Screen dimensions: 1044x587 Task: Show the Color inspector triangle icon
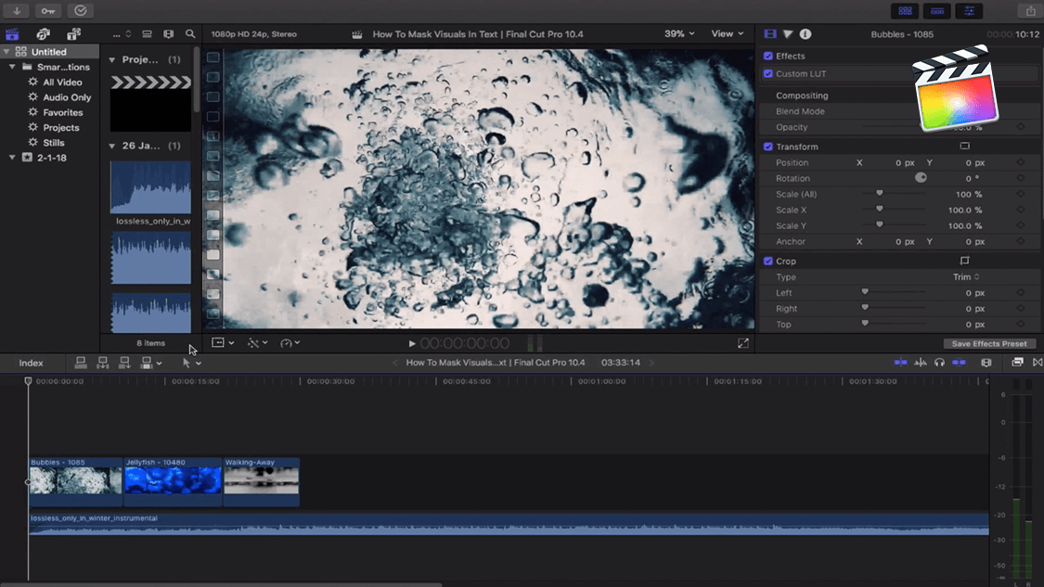pos(788,34)
